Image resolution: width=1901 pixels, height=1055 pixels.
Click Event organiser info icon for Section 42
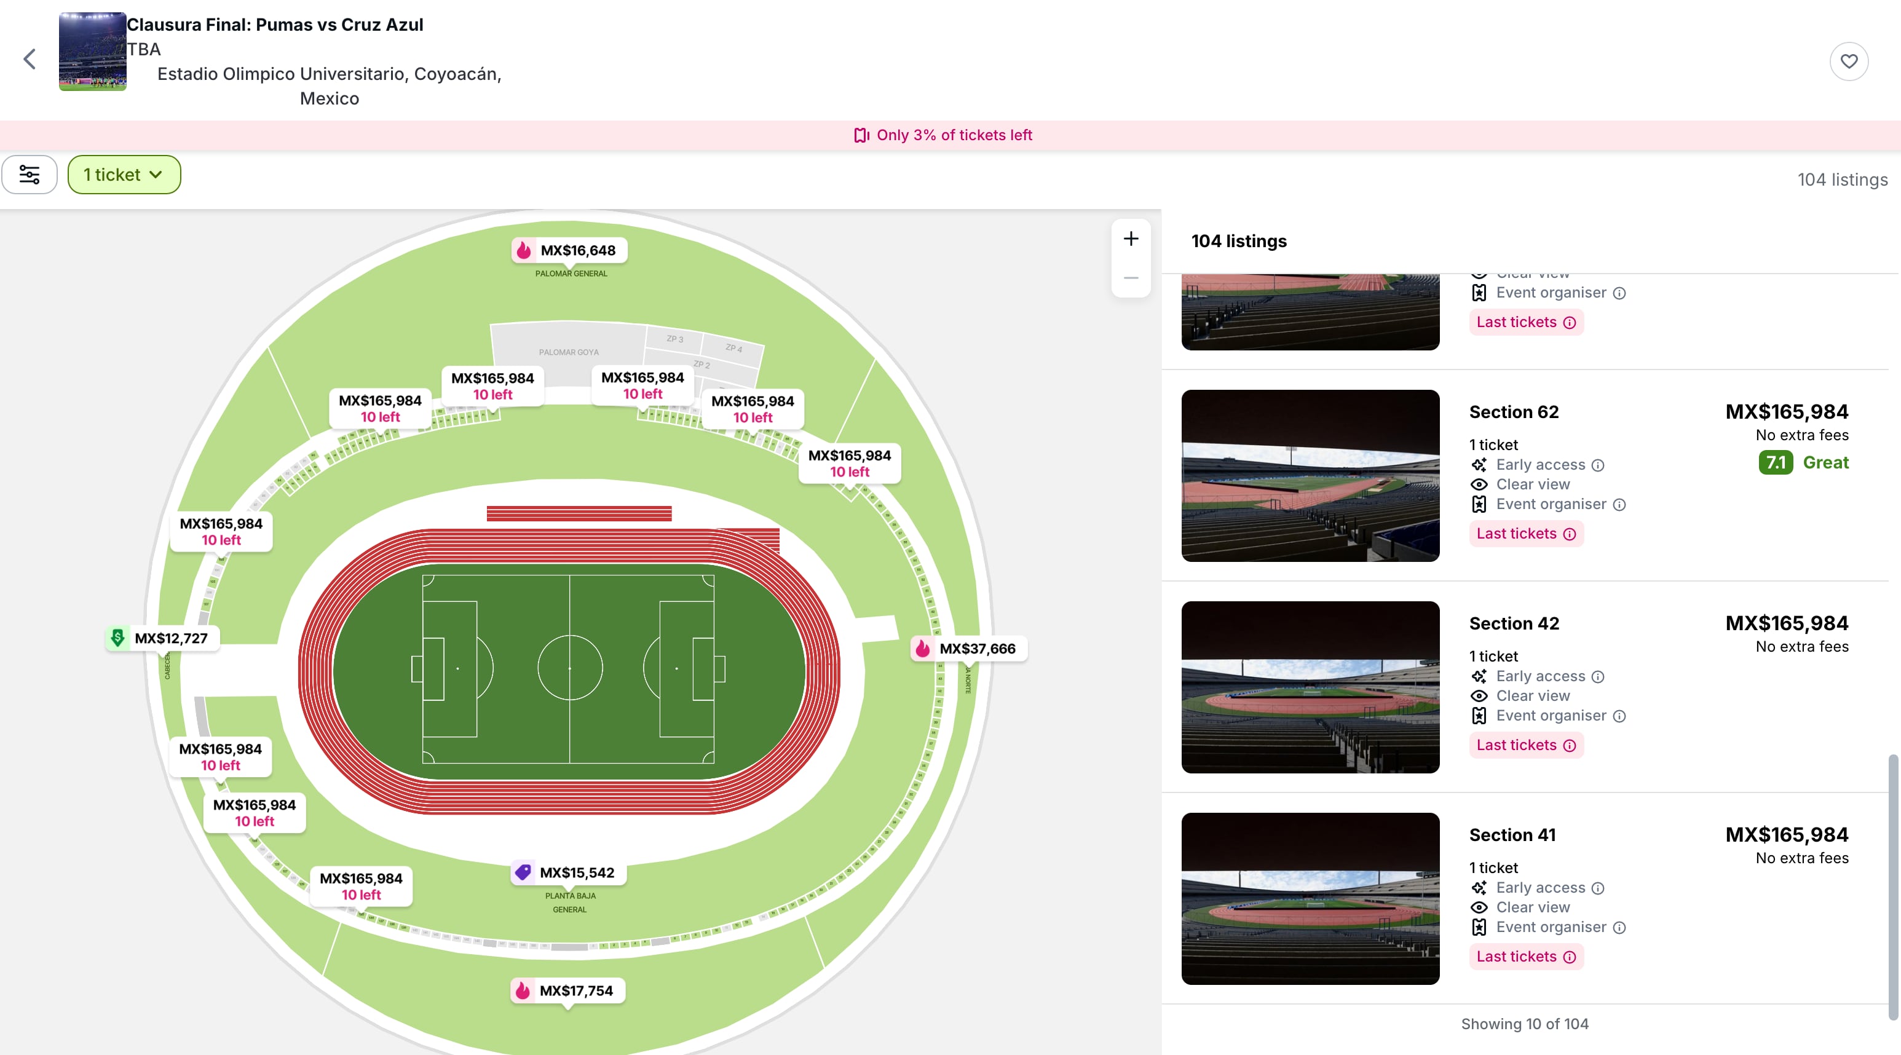pos(1619,716)
